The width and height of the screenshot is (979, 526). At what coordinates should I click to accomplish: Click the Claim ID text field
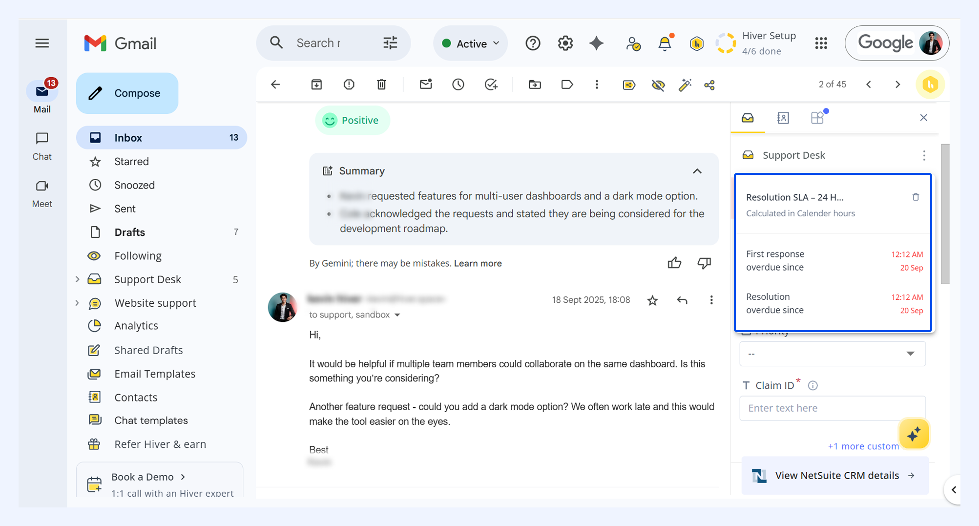(x=833, y=408)
